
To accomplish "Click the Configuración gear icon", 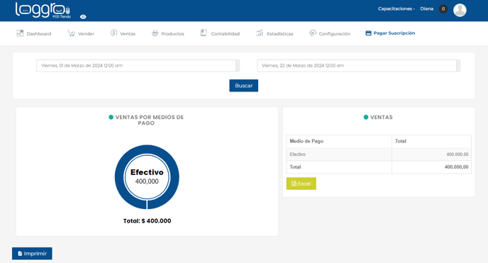I will click(x=313, y=33).
